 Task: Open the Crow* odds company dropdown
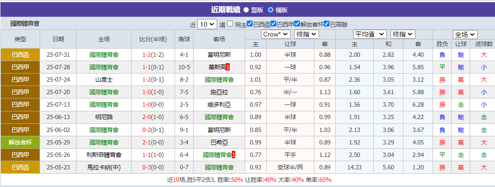click(276, 34)
